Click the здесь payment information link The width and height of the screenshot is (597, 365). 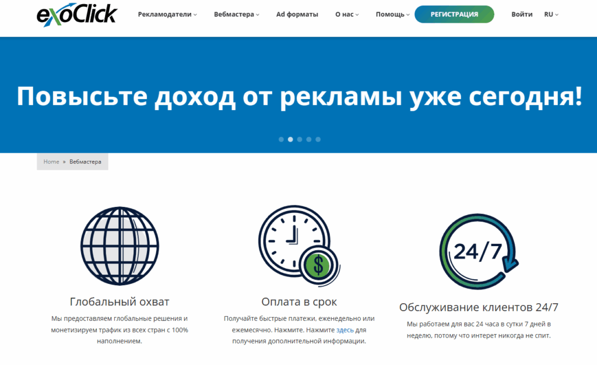tap(346, 329)
